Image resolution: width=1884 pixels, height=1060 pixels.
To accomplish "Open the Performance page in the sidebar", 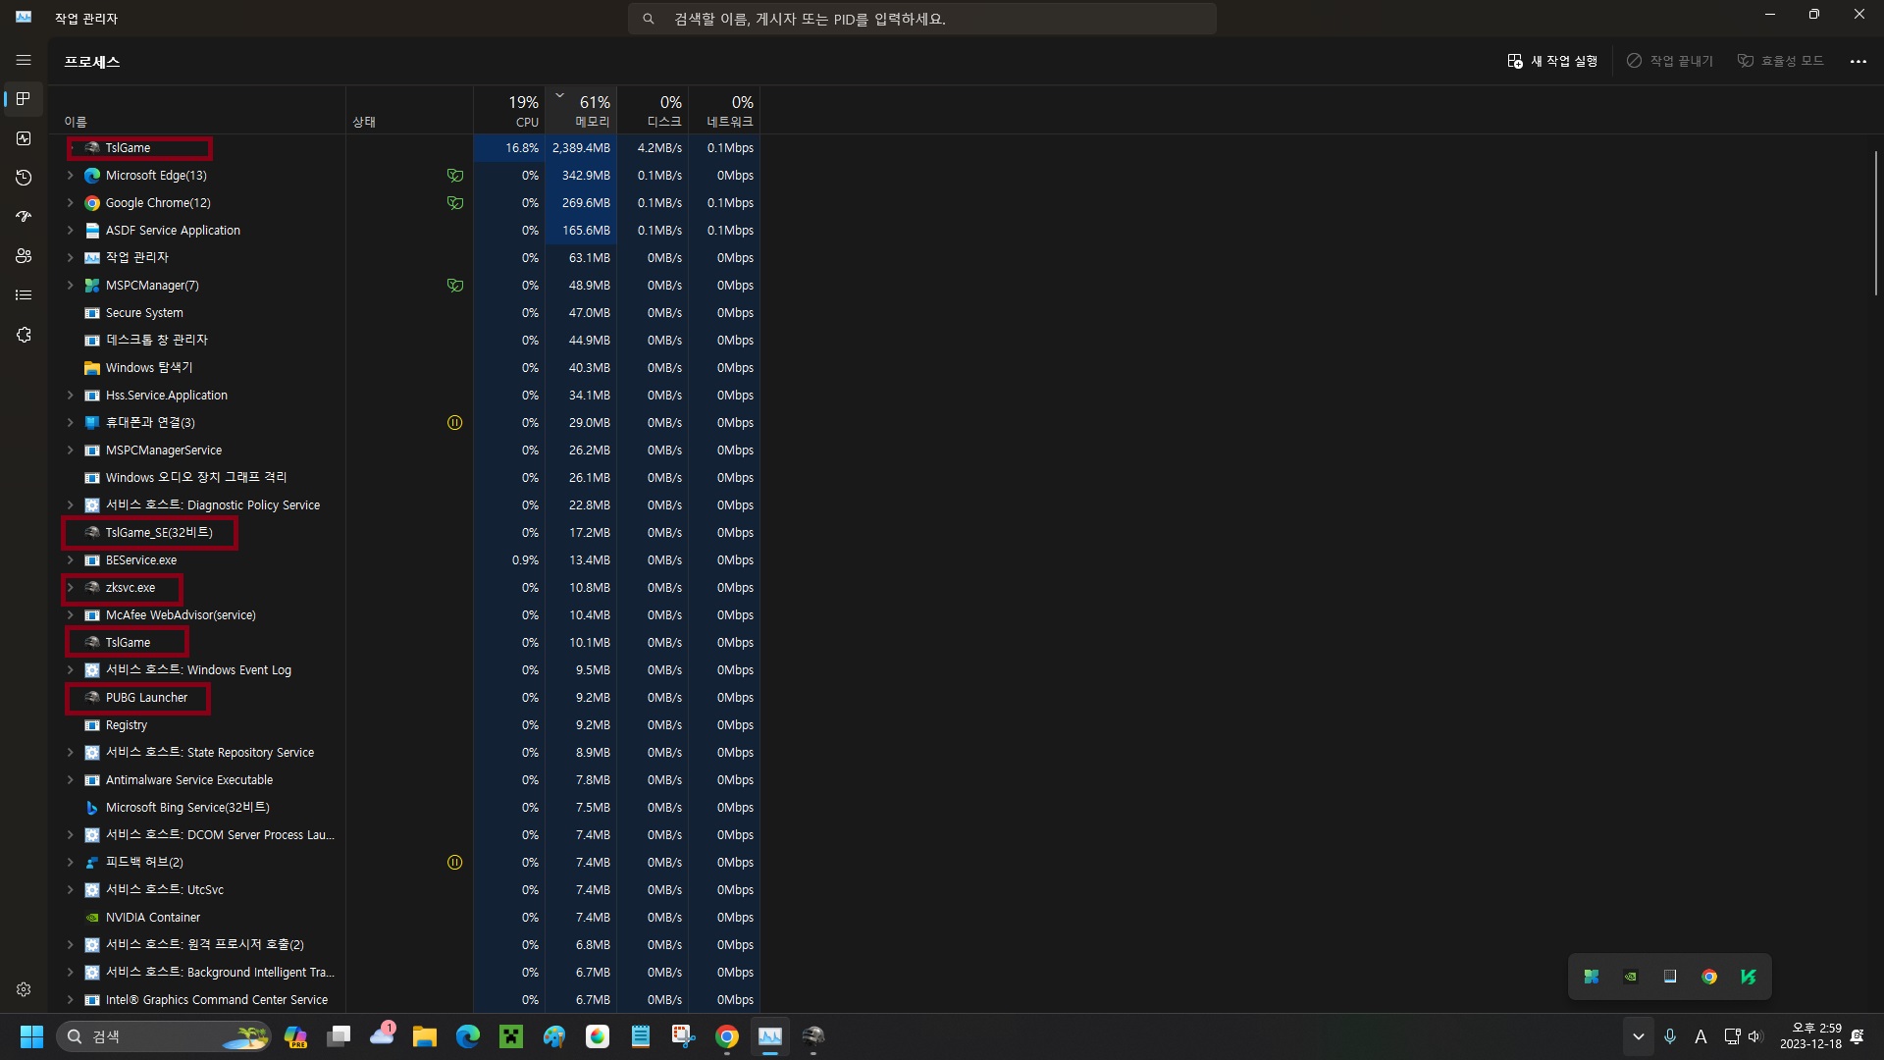I will tap(24, 138).
